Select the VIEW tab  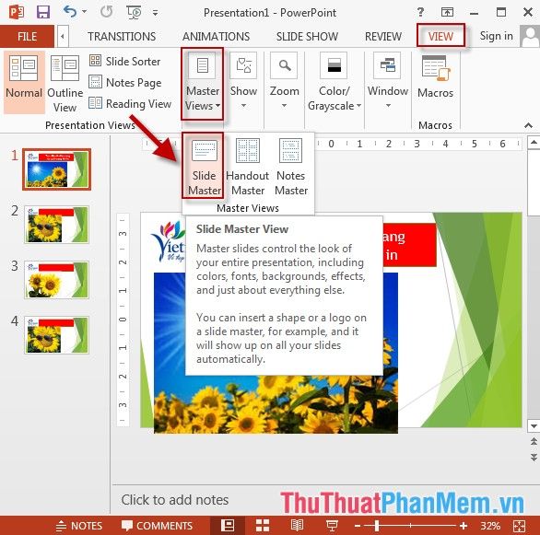tap(440, 36)
